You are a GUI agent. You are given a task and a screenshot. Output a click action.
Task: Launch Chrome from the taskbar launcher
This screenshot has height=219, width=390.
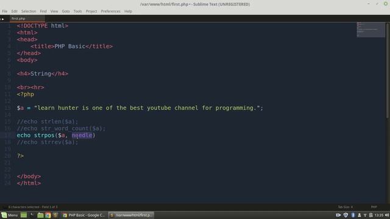click(x=48, y=215)
